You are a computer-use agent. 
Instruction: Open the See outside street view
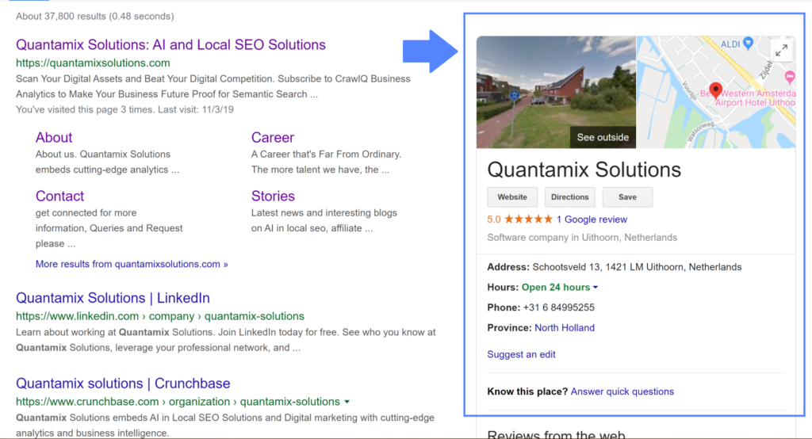coord(603,137)
